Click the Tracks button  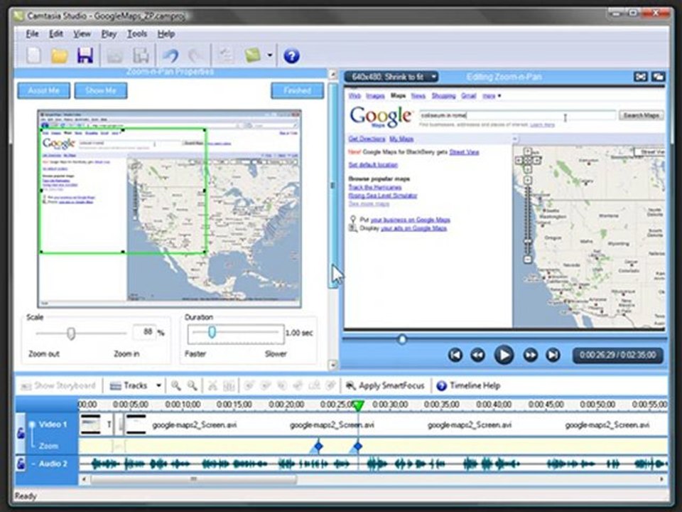coord(129,385)
